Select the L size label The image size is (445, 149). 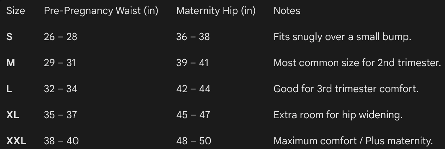pyautogui.click(x=9, y=89)
